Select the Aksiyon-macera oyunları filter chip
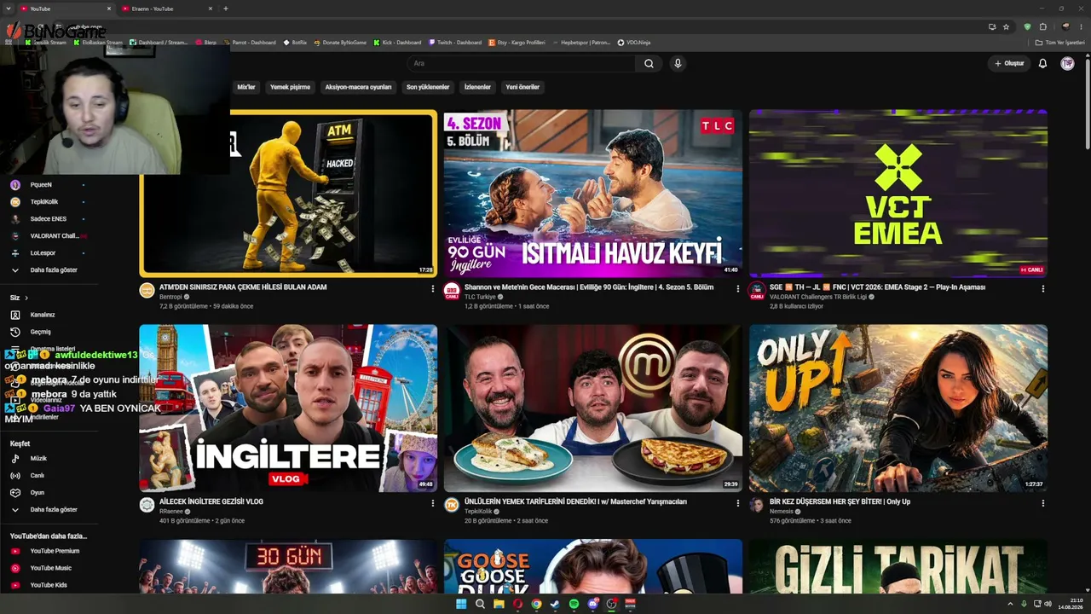 pos(358,87)
